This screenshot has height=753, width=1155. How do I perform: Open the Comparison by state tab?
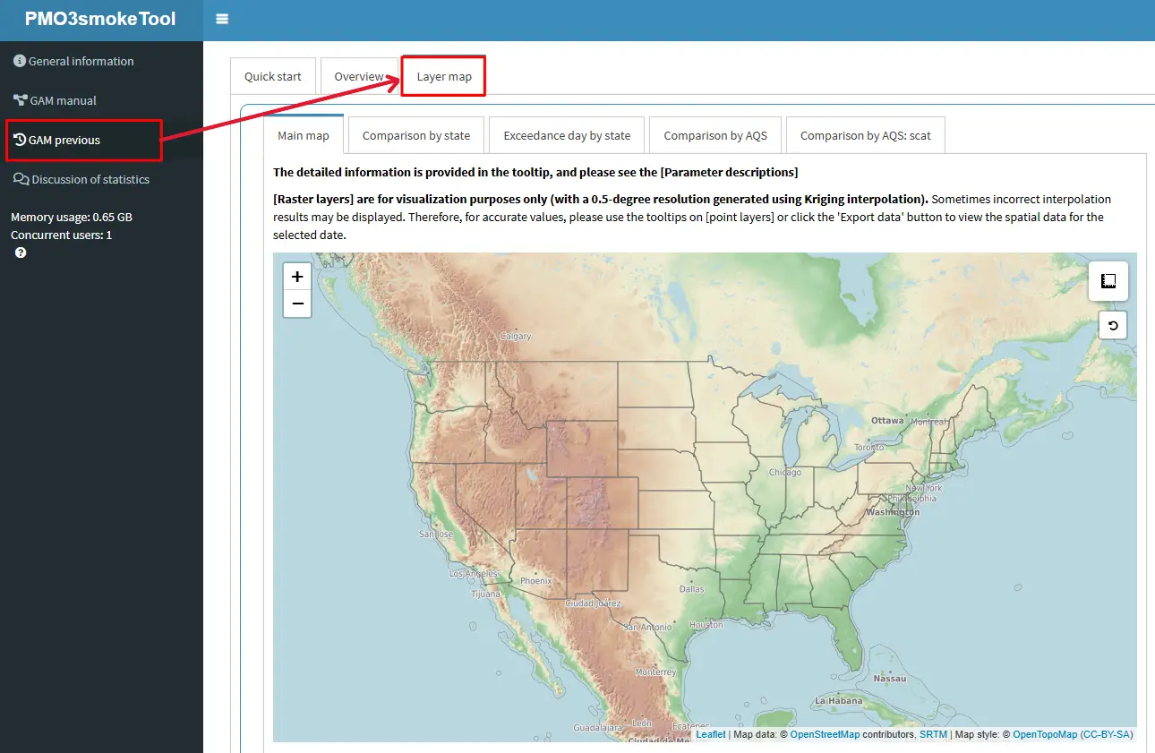pos(416,136)
